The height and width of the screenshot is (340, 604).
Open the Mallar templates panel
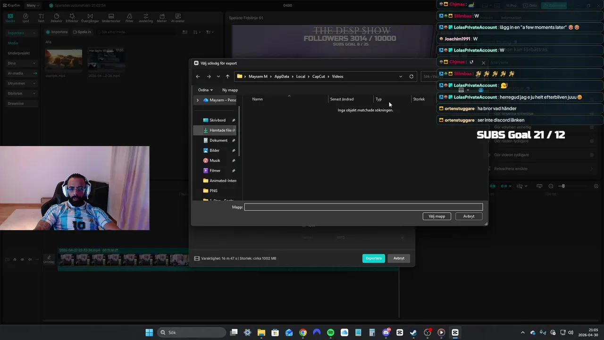162,18
